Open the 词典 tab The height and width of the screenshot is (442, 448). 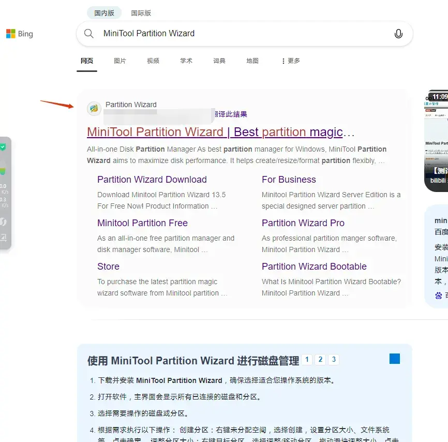[219, 61]
